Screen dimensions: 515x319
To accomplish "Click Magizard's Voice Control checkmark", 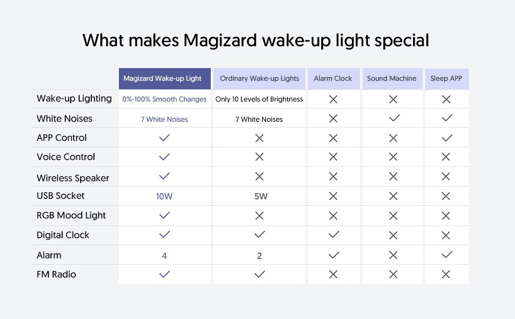I will point(164,157).
